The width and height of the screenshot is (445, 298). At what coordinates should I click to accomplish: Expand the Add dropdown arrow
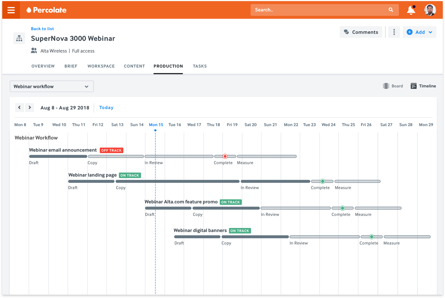click(x=430, y=32)
